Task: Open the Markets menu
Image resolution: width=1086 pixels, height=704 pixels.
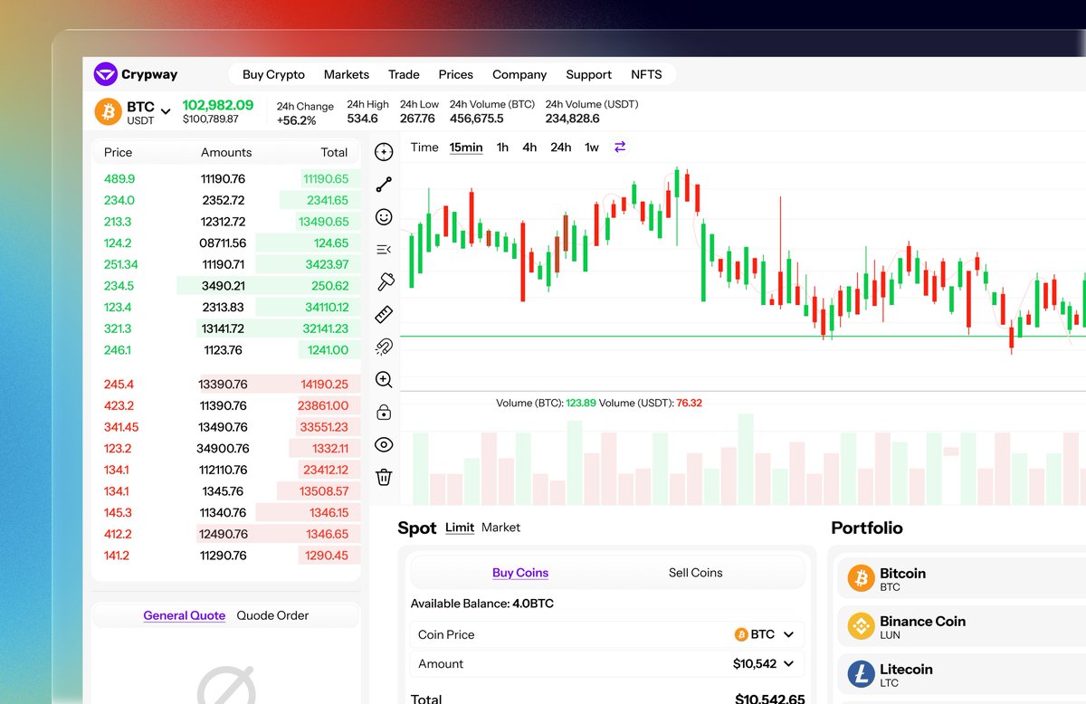Action: pos(347,74)
